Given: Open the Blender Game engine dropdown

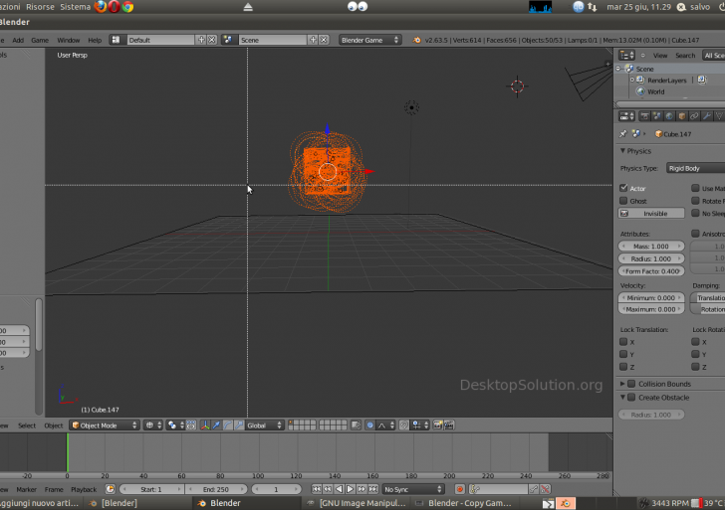Looking at the screenshot, I should [369, 41].
